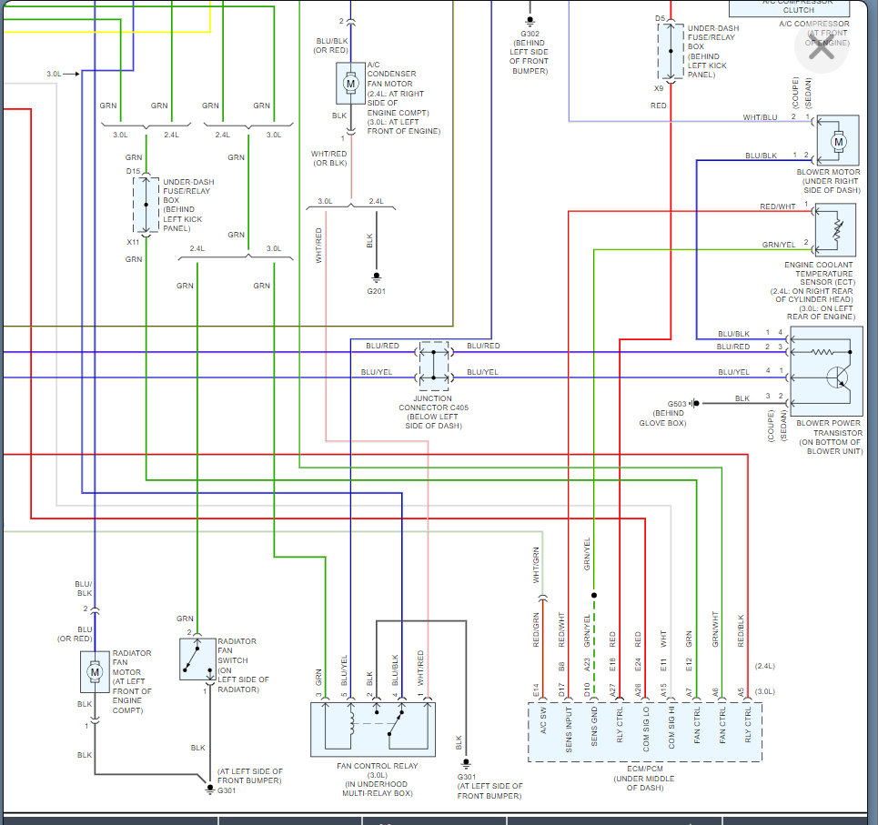The image size is (878, 825).
Task: Click the 'SENS GND' pin label
Action: click(594, 726)
